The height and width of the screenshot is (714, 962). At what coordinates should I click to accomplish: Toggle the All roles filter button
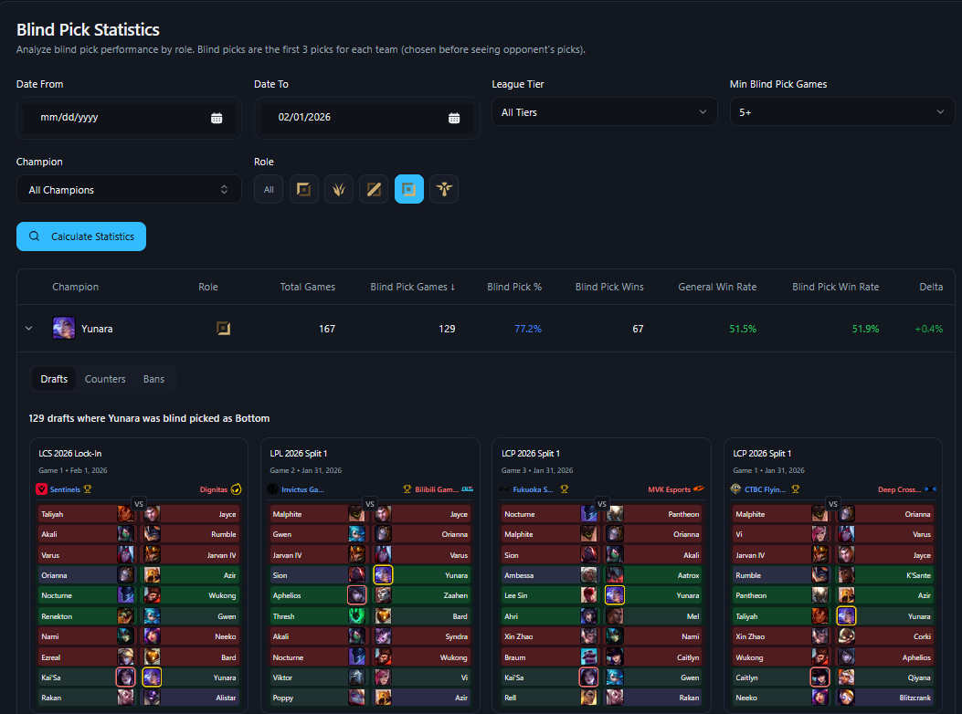click(269, 190)
